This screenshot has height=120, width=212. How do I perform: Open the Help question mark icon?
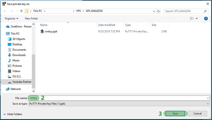coord(206,19)
